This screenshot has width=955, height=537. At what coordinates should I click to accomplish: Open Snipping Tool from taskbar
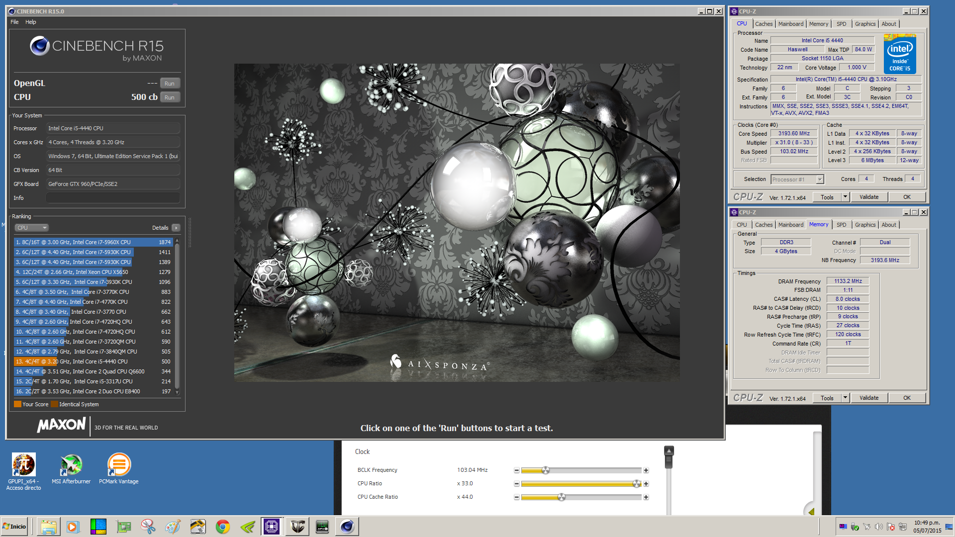(148, 527)
